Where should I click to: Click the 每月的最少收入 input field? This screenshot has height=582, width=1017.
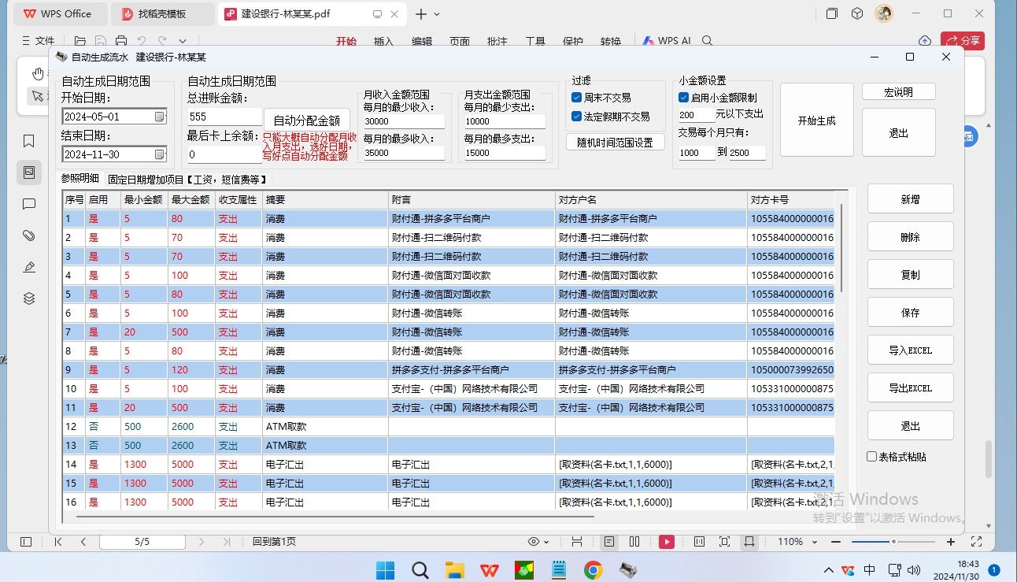pos(403,121)
